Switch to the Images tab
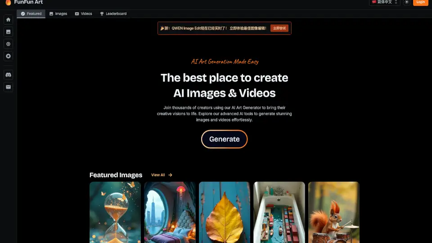This screenshot has width=432, height=243. point(58,13)
